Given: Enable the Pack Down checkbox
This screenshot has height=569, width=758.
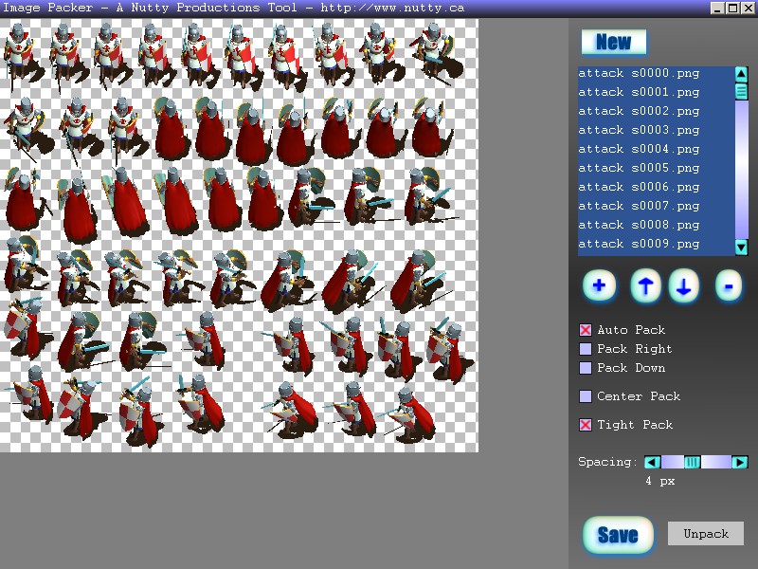Looking at the screenshot, I should [586, 368].
